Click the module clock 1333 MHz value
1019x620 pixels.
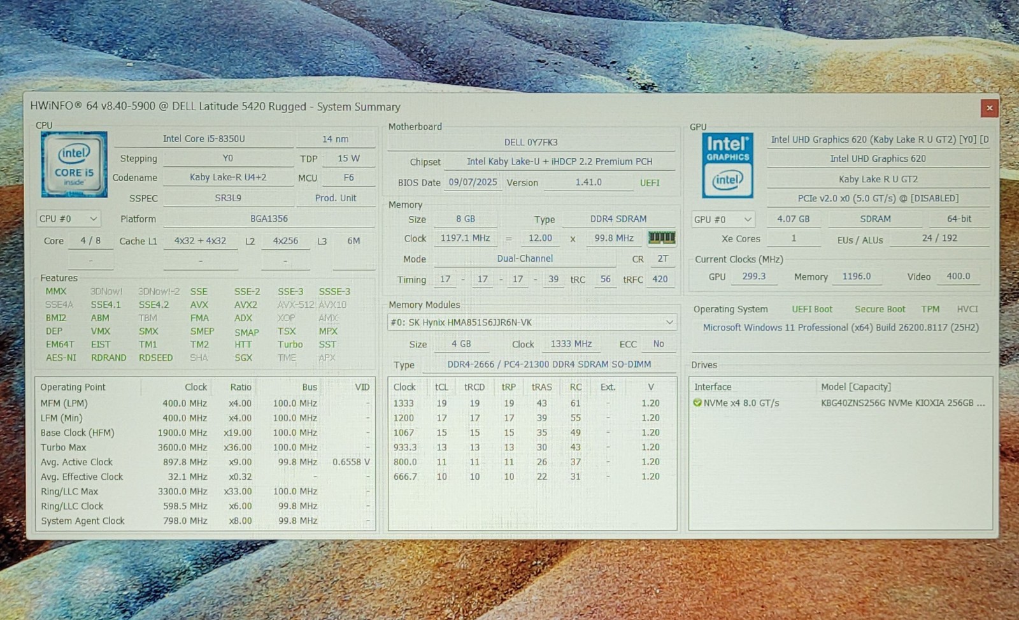571,344
